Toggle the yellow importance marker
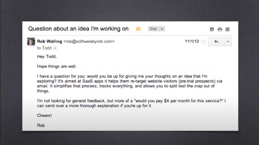The width and height of the screenshot is (259, 145). [x=138, y=29]
